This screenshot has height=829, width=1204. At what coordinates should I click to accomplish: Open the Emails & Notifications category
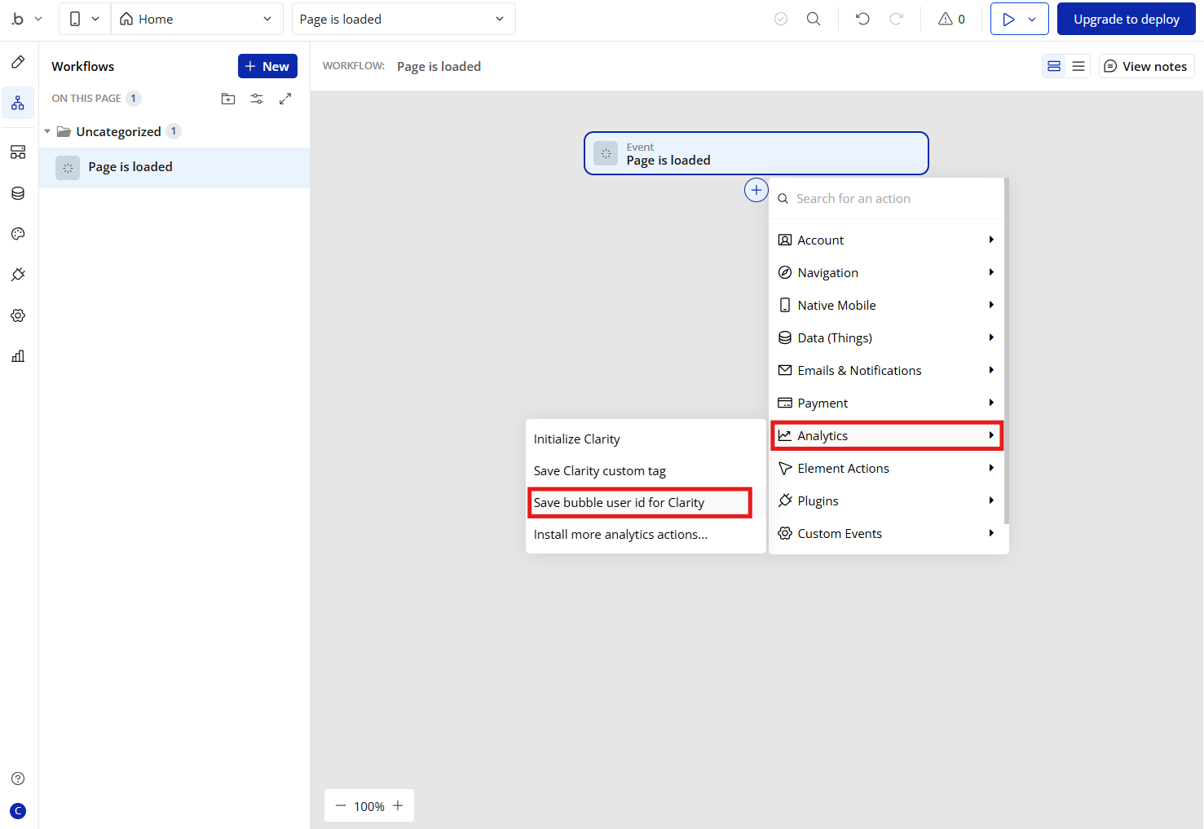point(887,370)
